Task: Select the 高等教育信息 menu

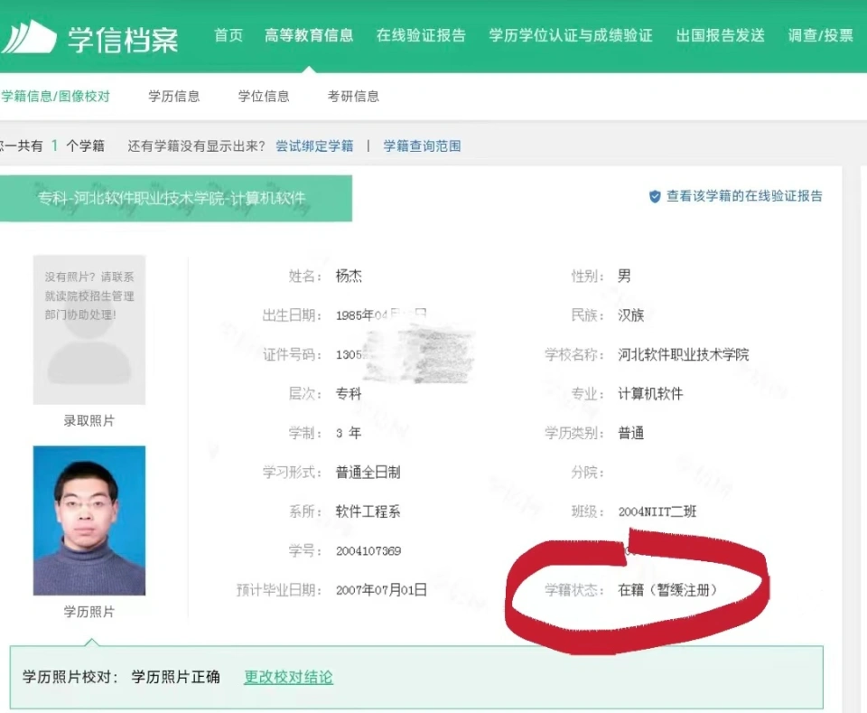Action: [309, 35]
